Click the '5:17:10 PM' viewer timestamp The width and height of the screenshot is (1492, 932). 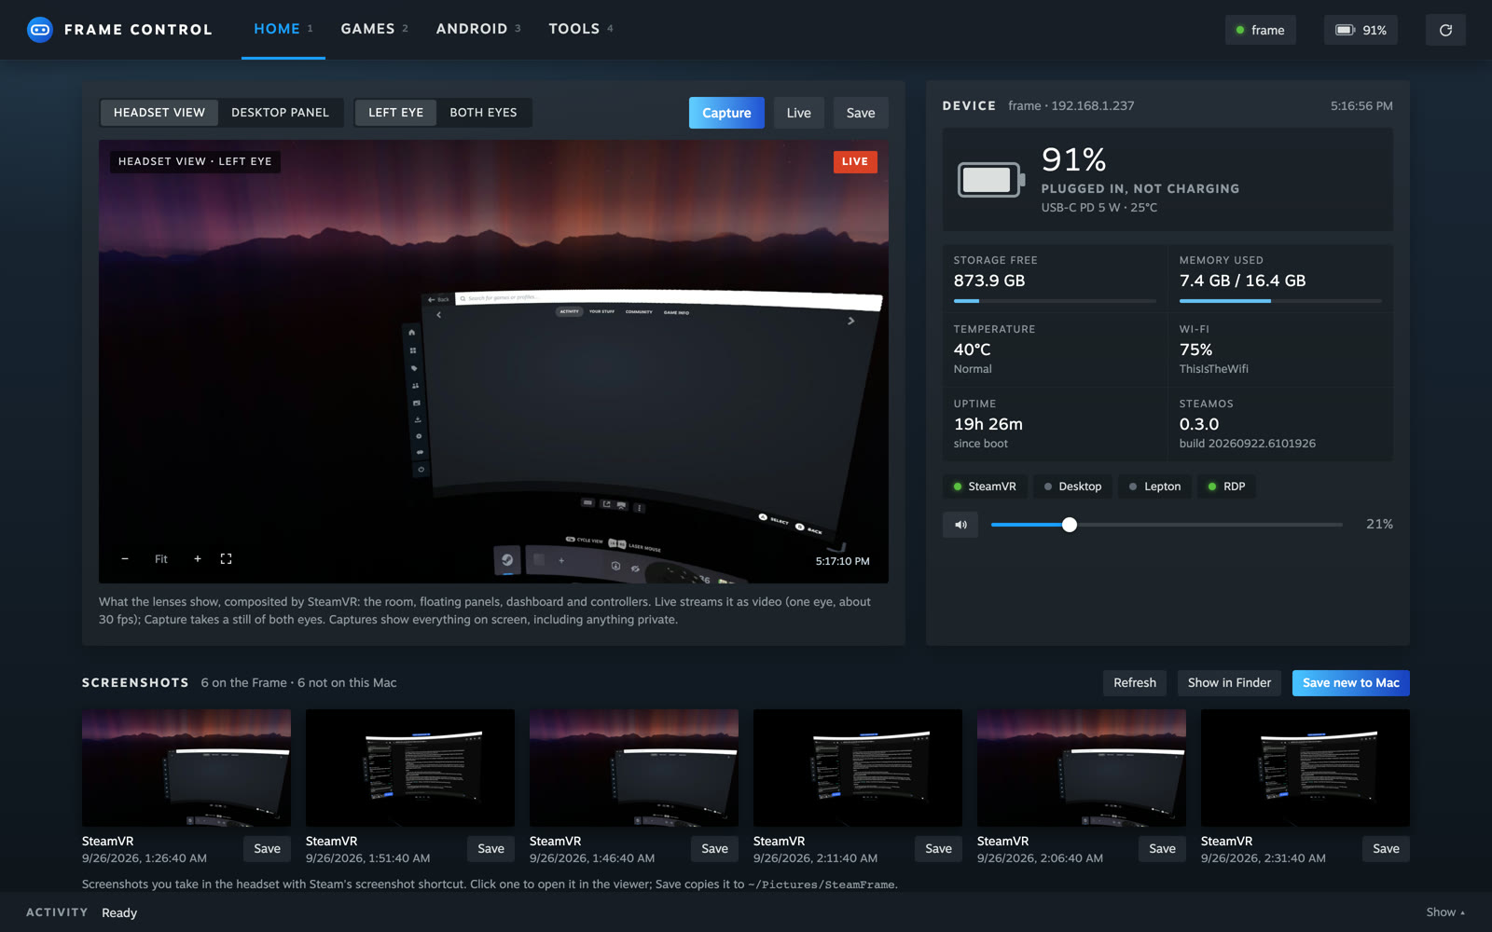pos(842,561)
